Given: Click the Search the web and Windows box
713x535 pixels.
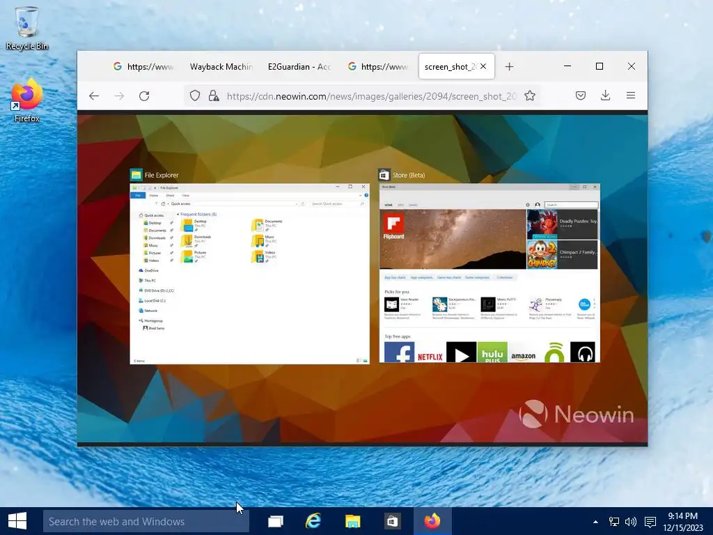Looking at the screenshot, I should point(146,521).
